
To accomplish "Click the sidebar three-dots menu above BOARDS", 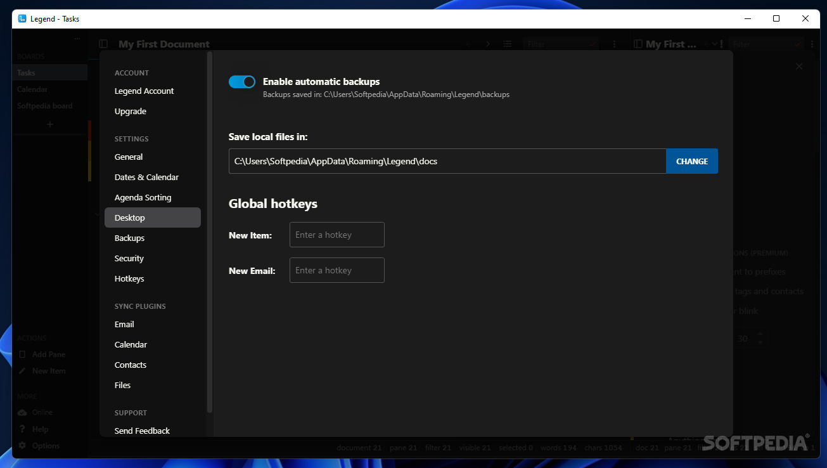I will (77, 39).
